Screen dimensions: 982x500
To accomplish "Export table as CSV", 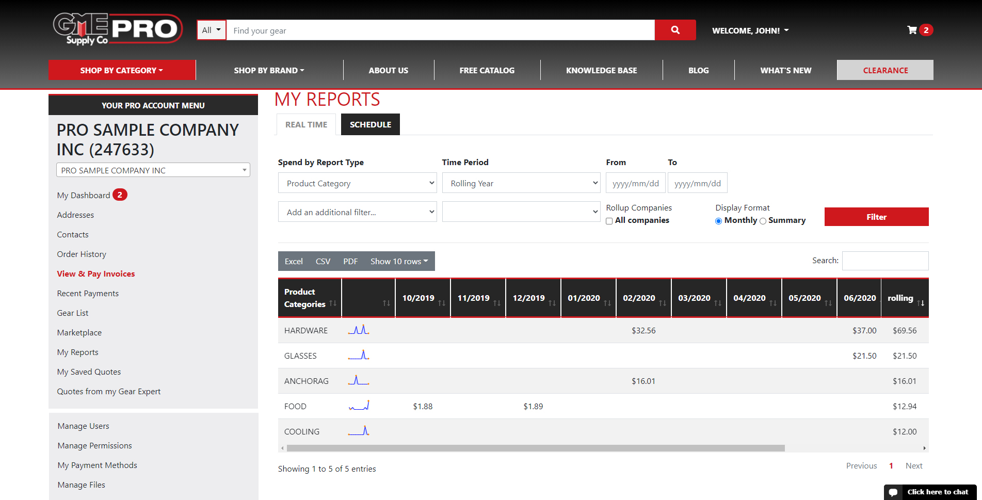I will pyautogui.click(x=323, y=261).
